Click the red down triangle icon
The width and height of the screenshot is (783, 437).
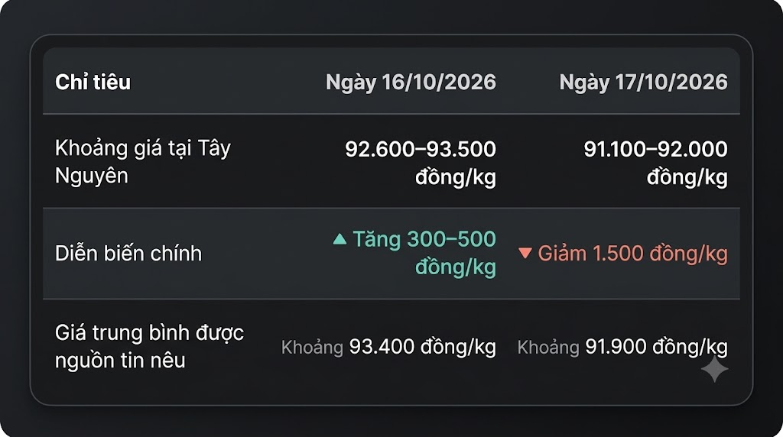pyautogui.click(x=525, y=253)
